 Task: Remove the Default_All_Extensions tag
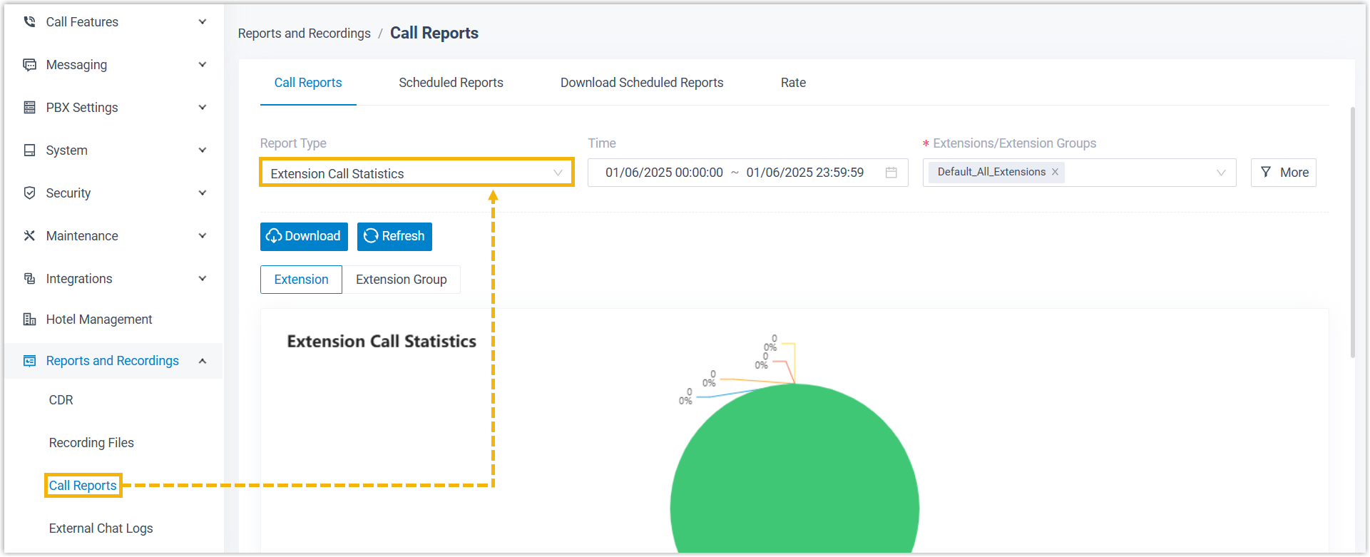pyautogui.click(x=1055, y=172)
